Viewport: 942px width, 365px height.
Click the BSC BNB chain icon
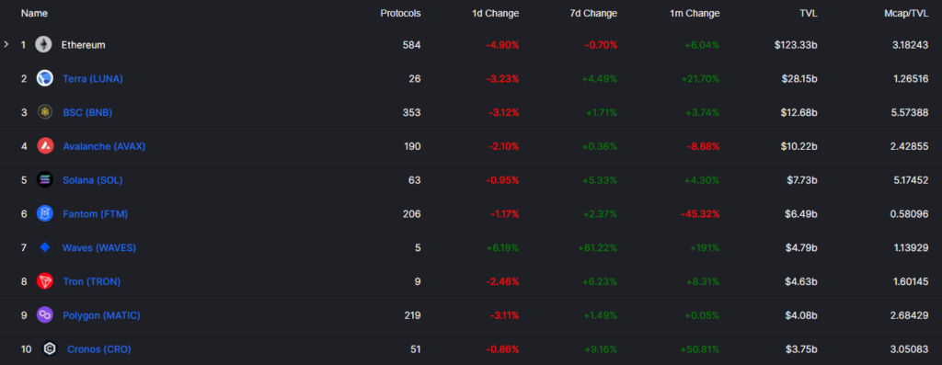[45, 112]
